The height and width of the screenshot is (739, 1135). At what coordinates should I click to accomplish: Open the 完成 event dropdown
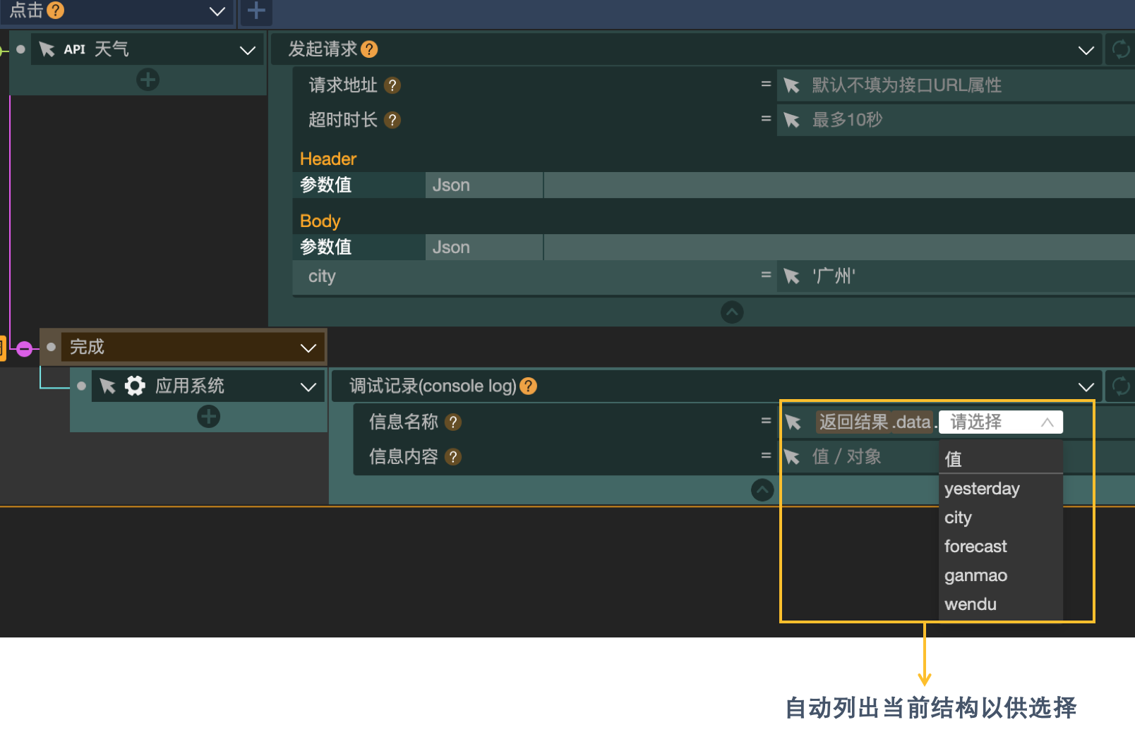[x=308, y=348]
